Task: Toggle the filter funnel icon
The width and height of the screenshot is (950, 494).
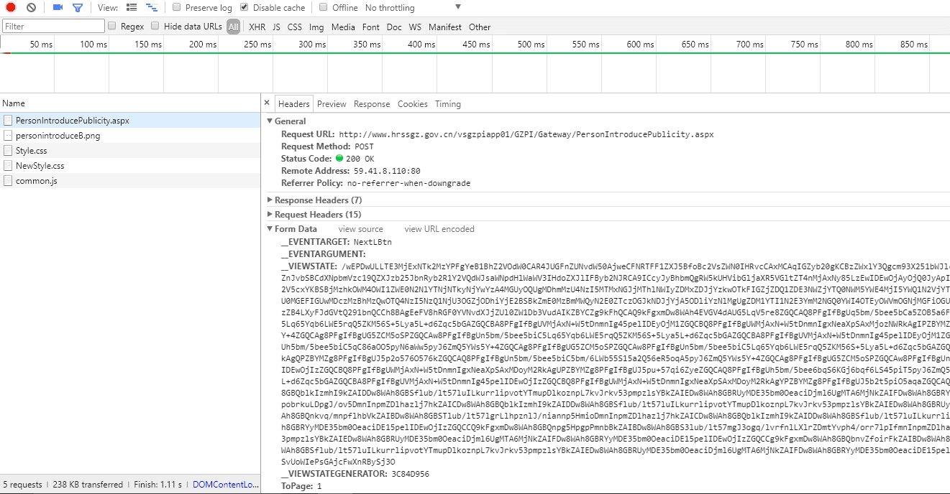Action: tap(78, 7)
